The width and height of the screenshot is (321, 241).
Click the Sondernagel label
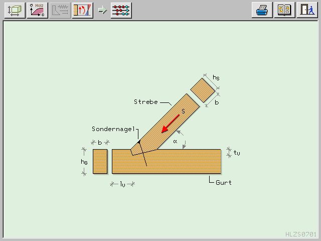114,129
